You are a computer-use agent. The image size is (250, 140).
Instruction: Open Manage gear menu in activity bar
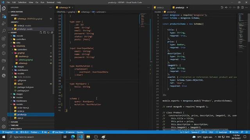(4, 126)
